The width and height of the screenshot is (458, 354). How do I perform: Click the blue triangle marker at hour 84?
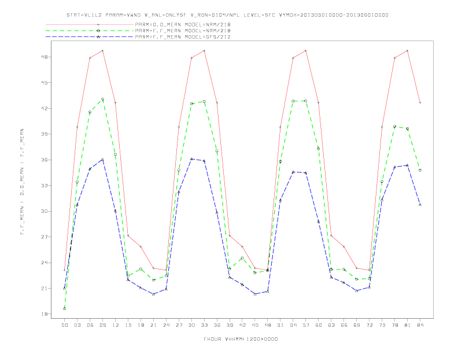click(x=420, y=205)
